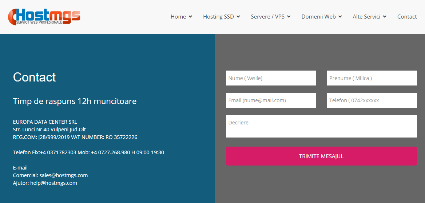This screenshot has width=425, height=203.
Task: Expand the Alte Servici chevron
Action: pos(384,17)
